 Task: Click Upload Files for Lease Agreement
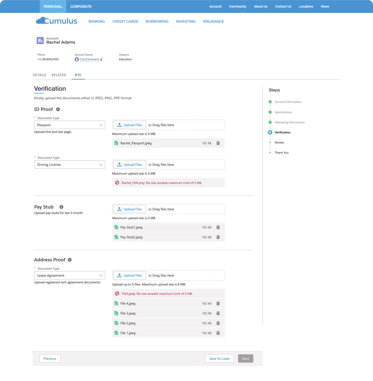130,275
